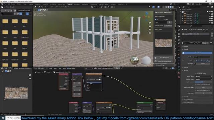Hide Cube.006 with its eye icon
Viewport: 214px width, 120px height.
pos(210,16)
